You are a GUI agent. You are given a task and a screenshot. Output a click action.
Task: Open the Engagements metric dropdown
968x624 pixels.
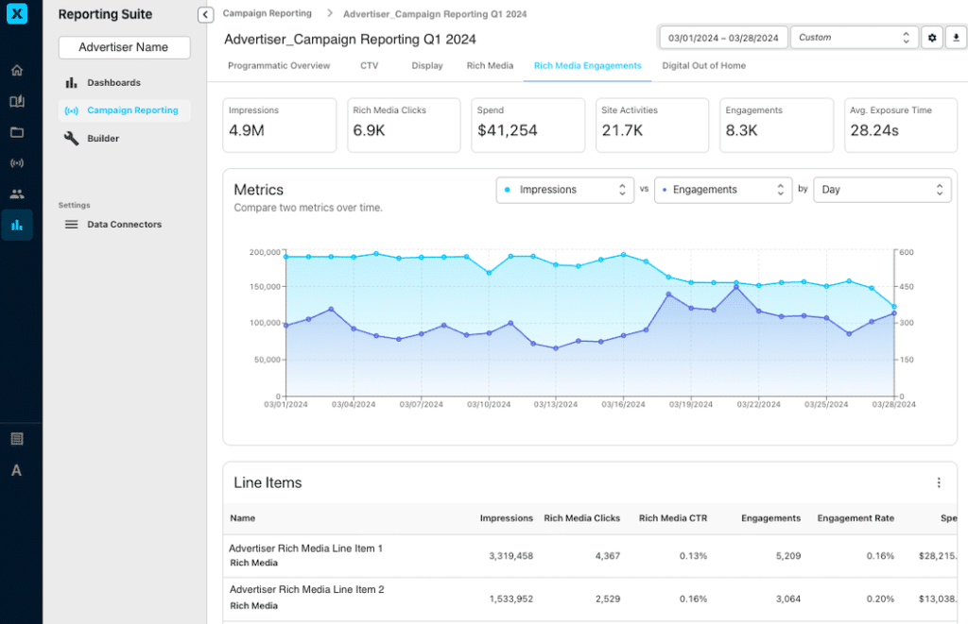tap(723, 190)
